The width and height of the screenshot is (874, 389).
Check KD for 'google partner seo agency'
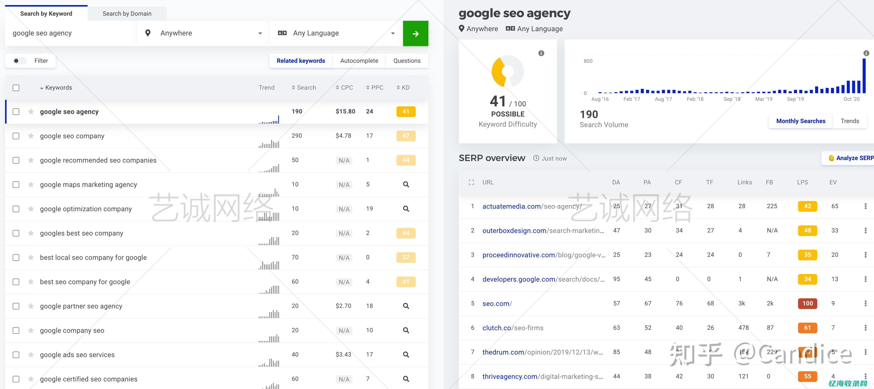pos(406,306)
